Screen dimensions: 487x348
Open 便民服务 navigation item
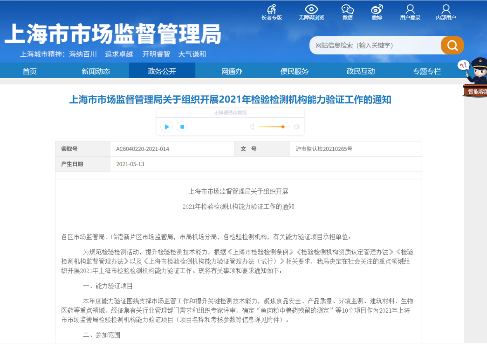pyautogui.click(x=295, y=71)
